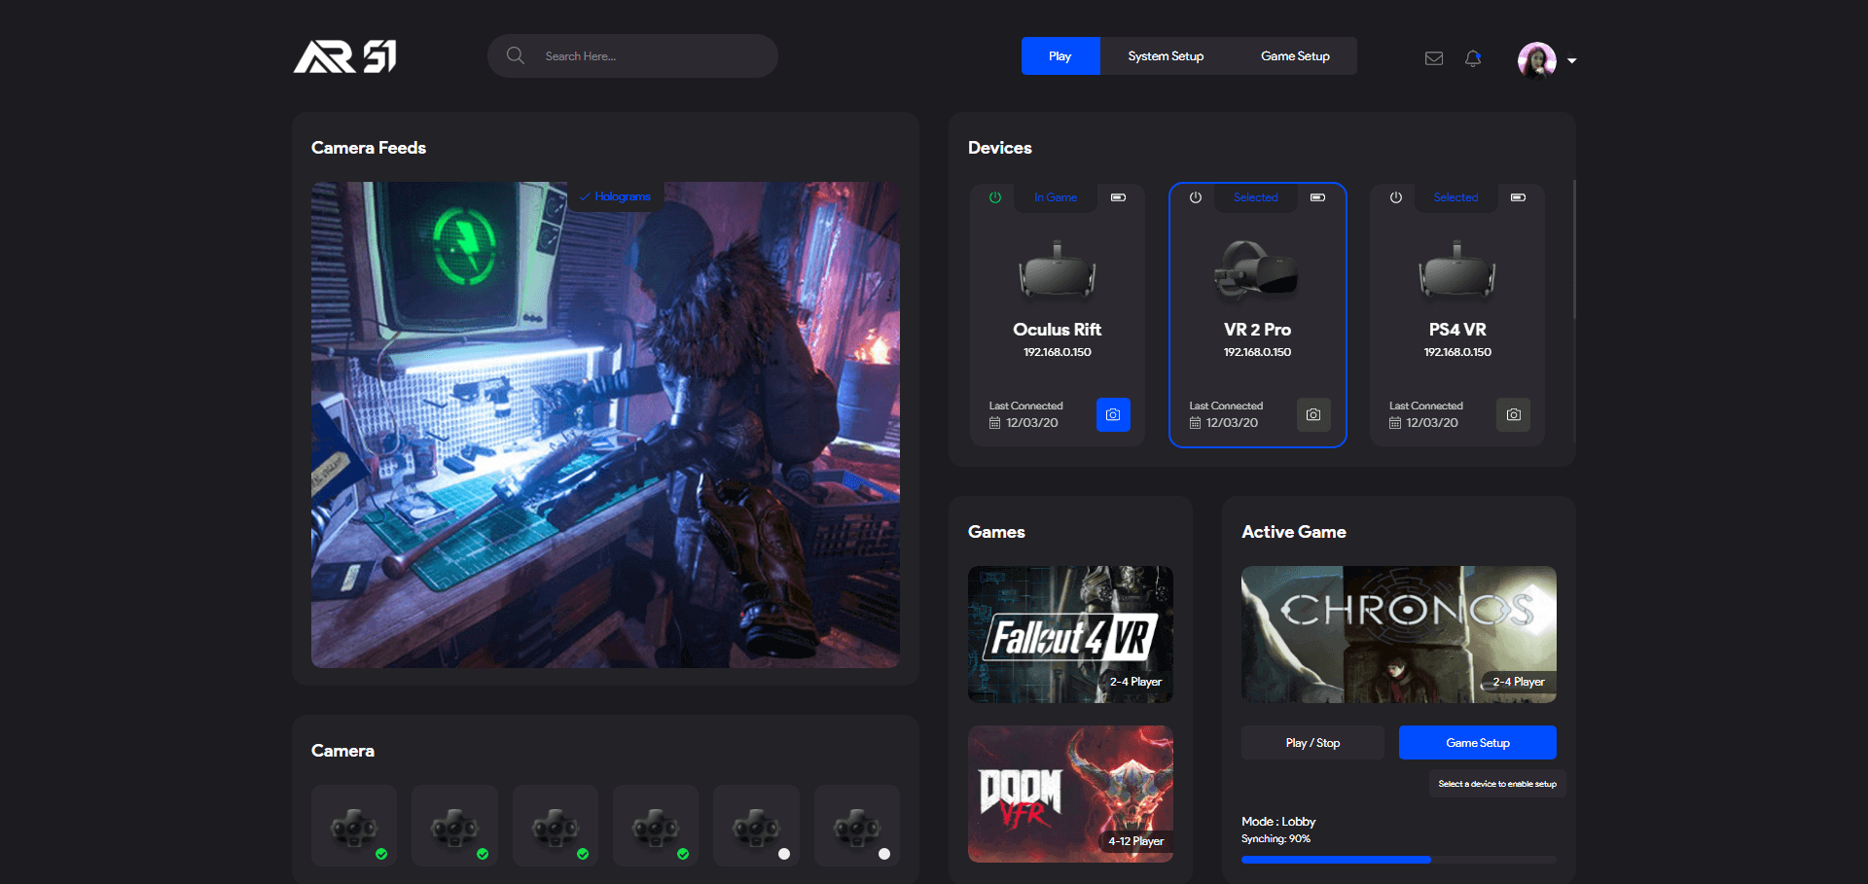Click the blue camera button on Oculus Rift

click(x=1113, y=414)
